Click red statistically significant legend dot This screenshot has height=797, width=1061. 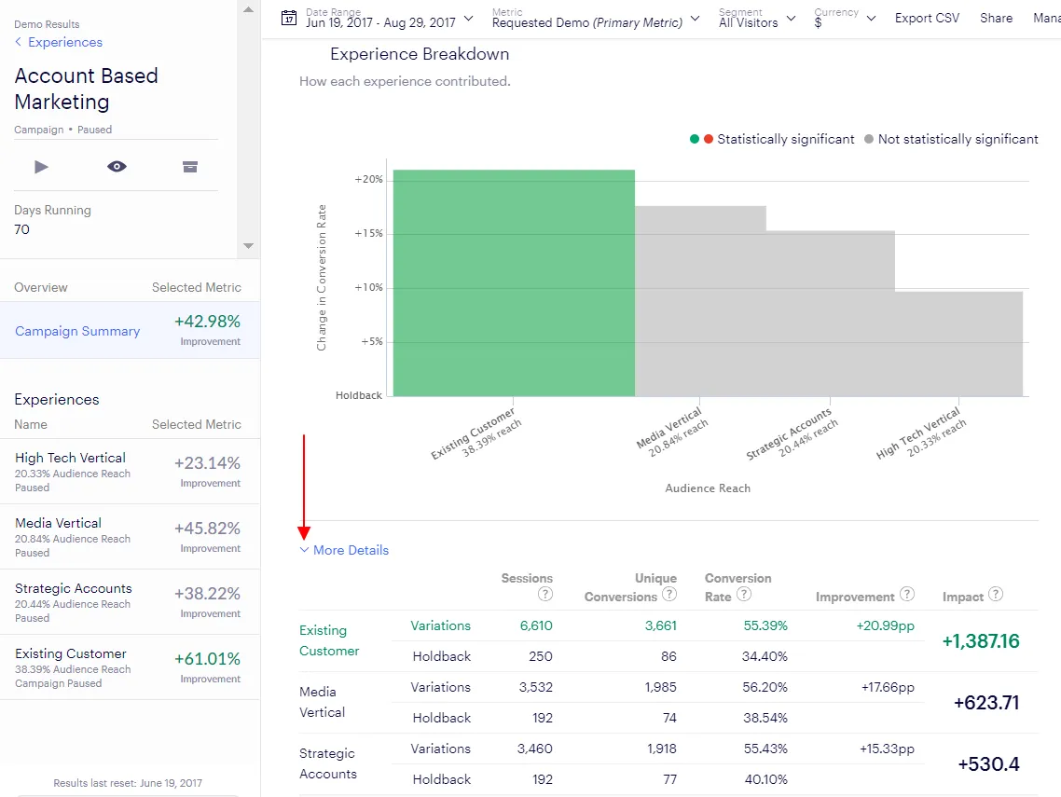[709, 139]
